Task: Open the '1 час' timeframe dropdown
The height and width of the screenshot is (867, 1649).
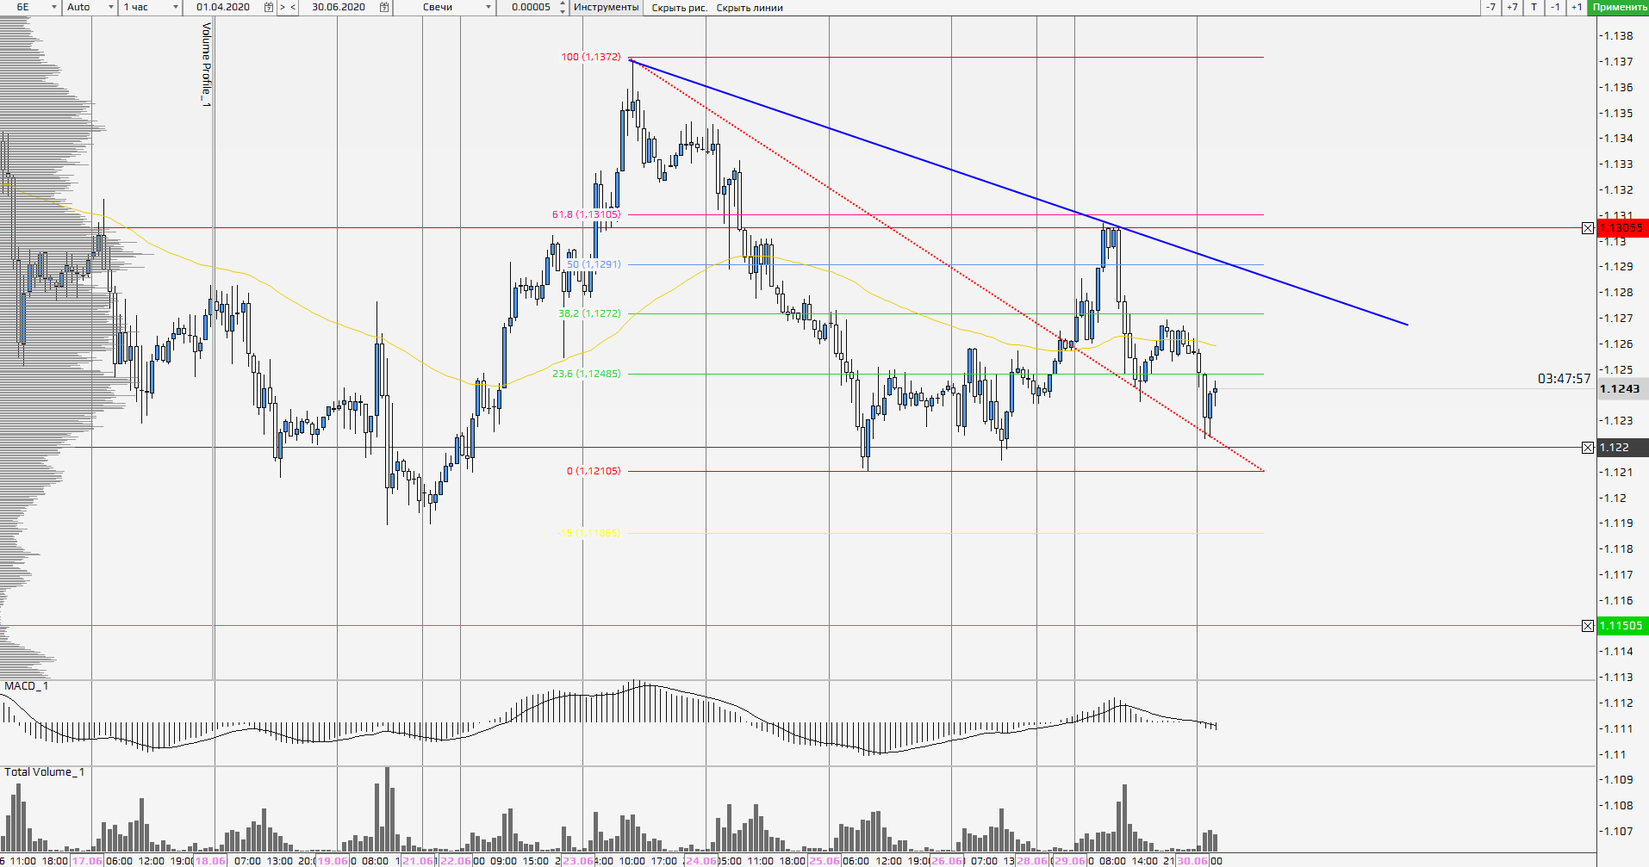Action: click(176, 7)
